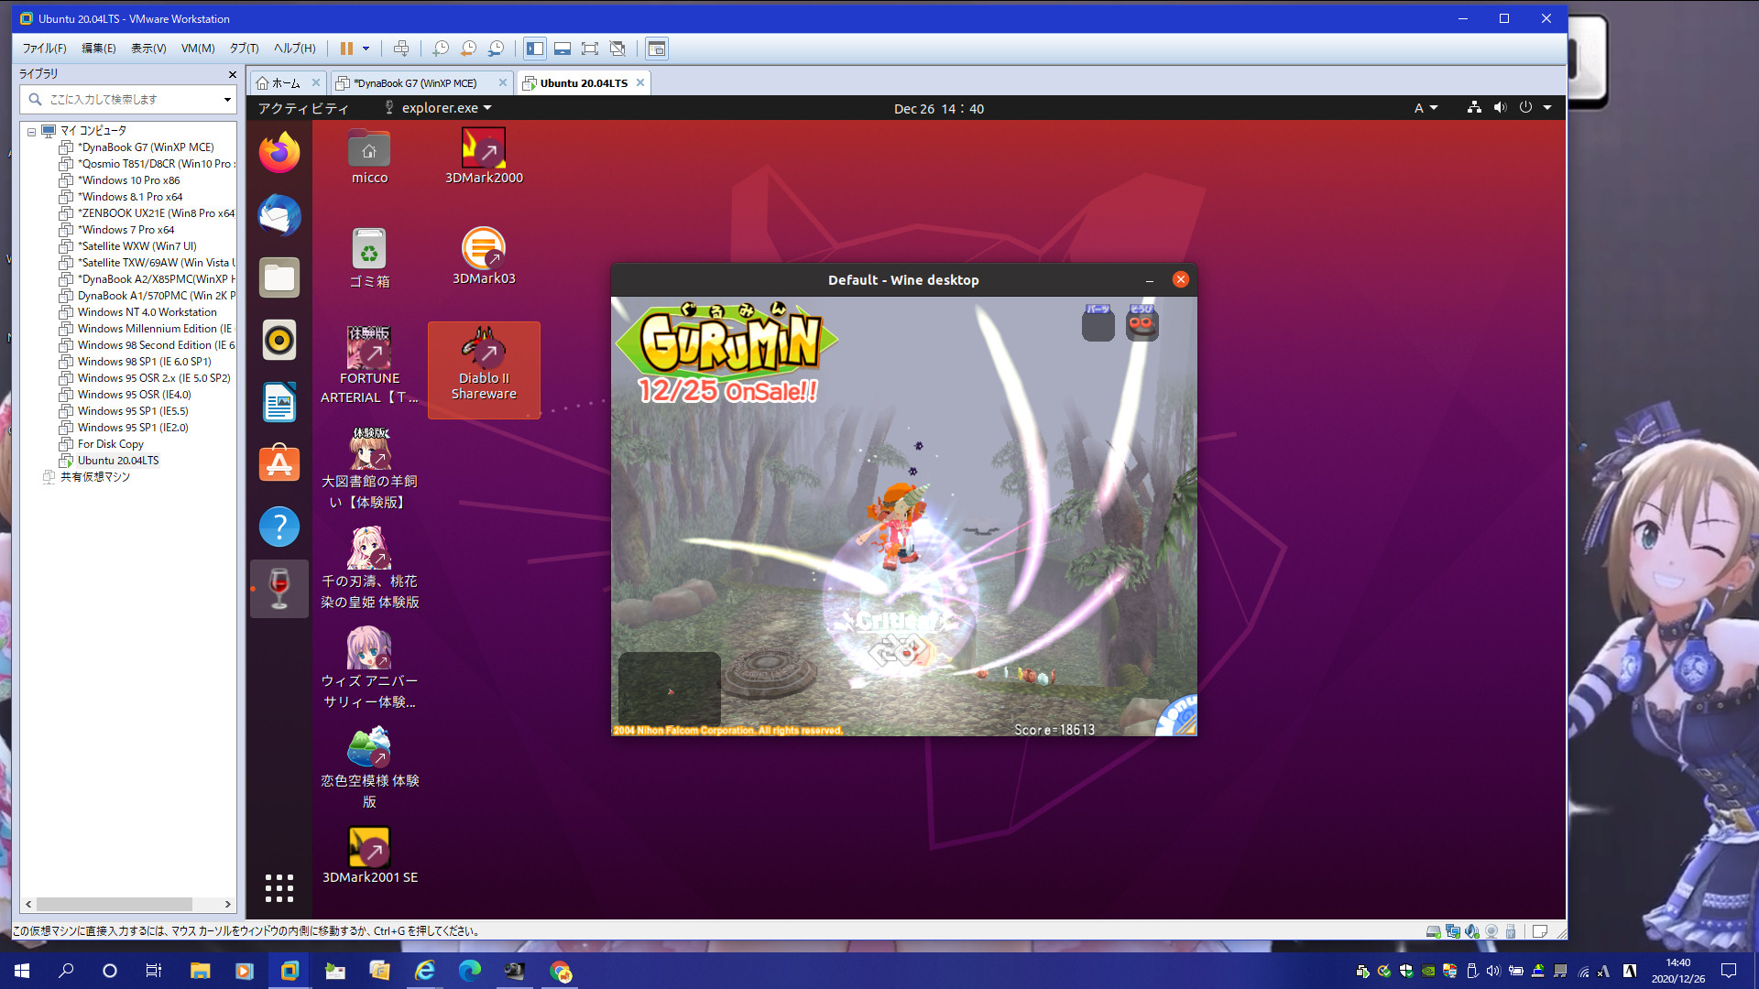This screenshot has width=1759, height=989.
Task: Open the power options dropdown beside the pause button
Action: [x=366, y=49]
